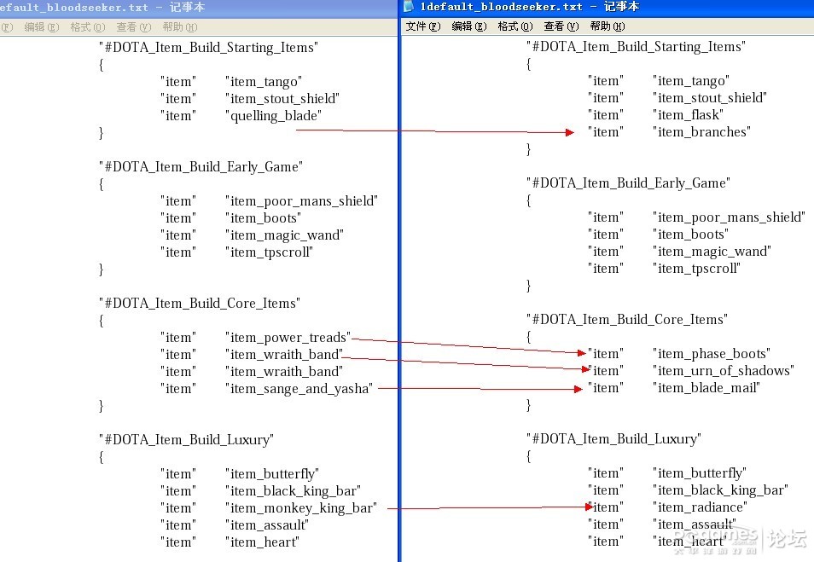This screenshot has height=562, width=814.
Task: Click "#DOTA_Item_Build_Early_Game" in the left window
Action: click(x=201, y=167)
